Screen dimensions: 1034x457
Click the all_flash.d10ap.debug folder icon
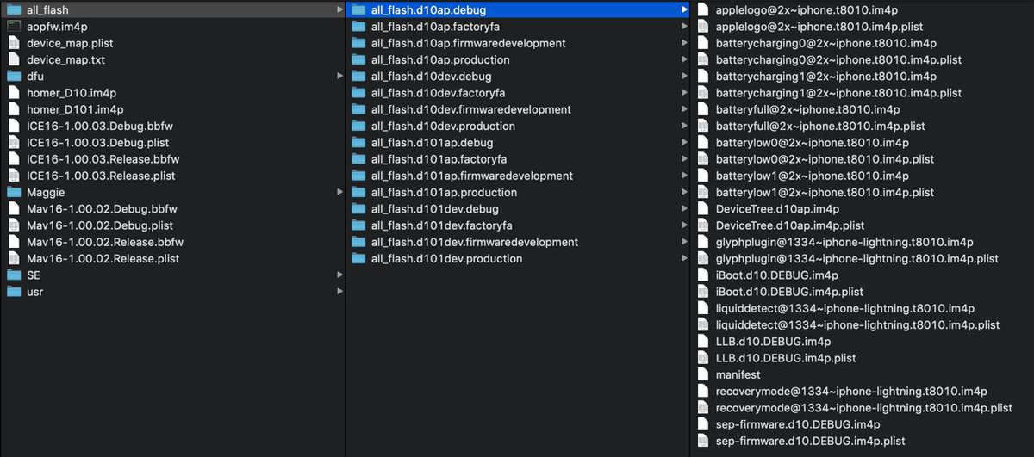pos(358,9)
